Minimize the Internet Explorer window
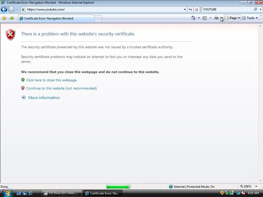 [x=243, y=2]
